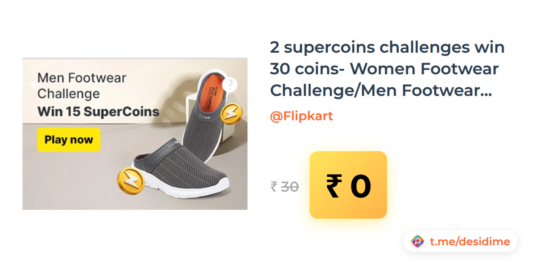Click the digit 0 in the price badge
The image size is (540, 270).
pyautogui.click(x=360, y=186)
